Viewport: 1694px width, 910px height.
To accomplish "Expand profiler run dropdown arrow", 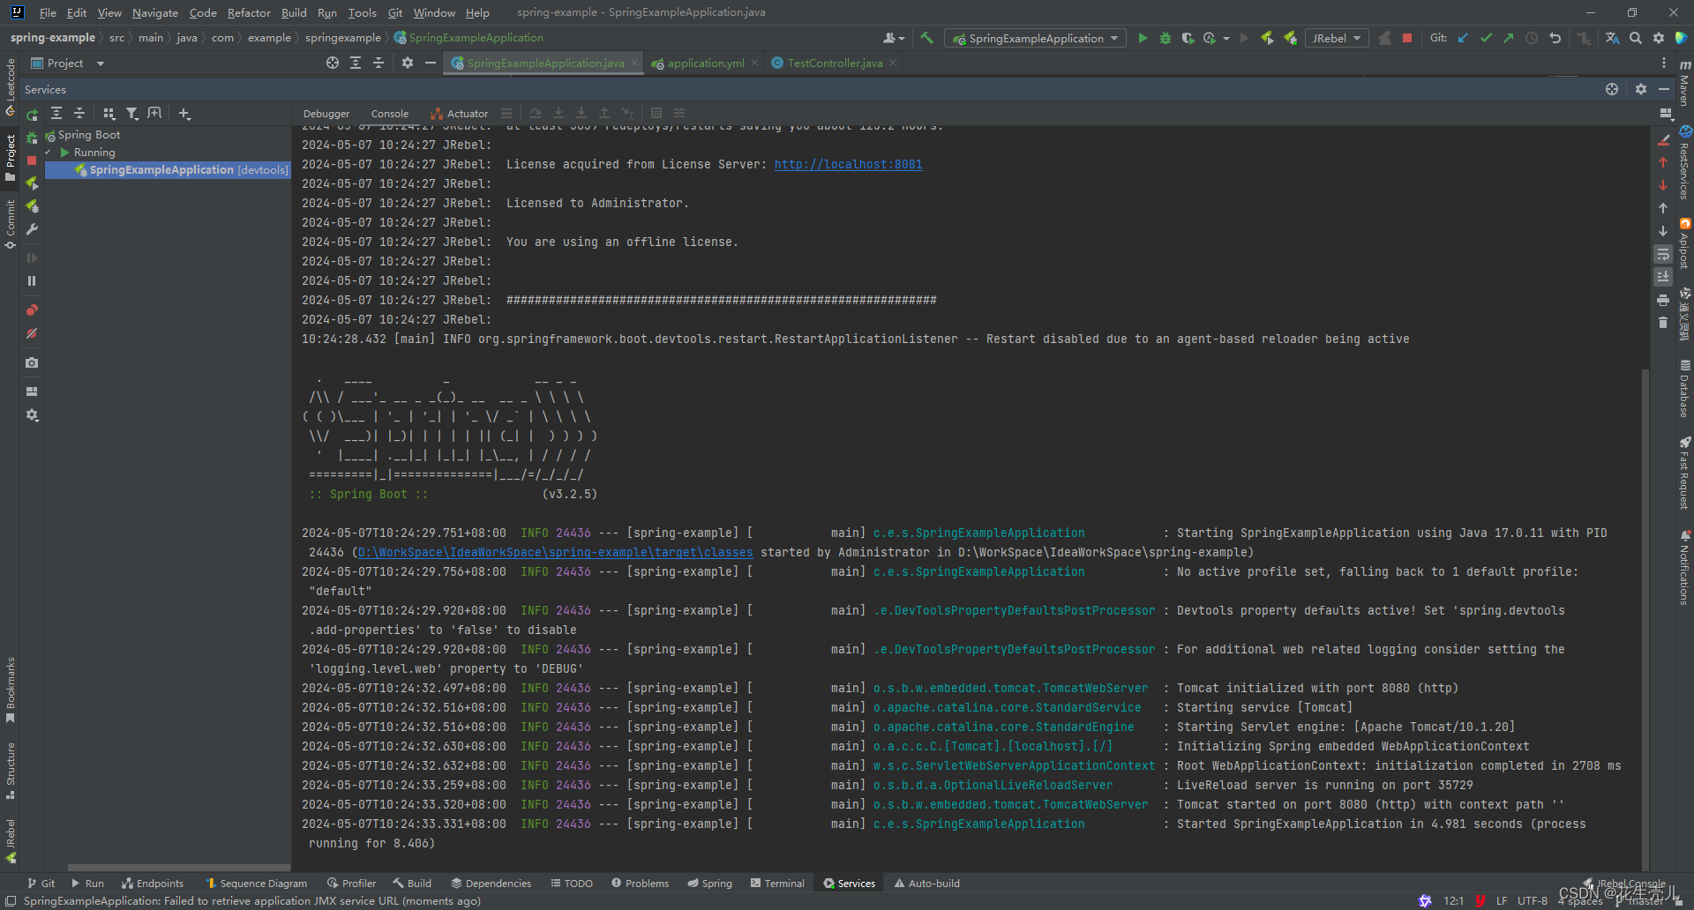I will tap(1226, 39).
